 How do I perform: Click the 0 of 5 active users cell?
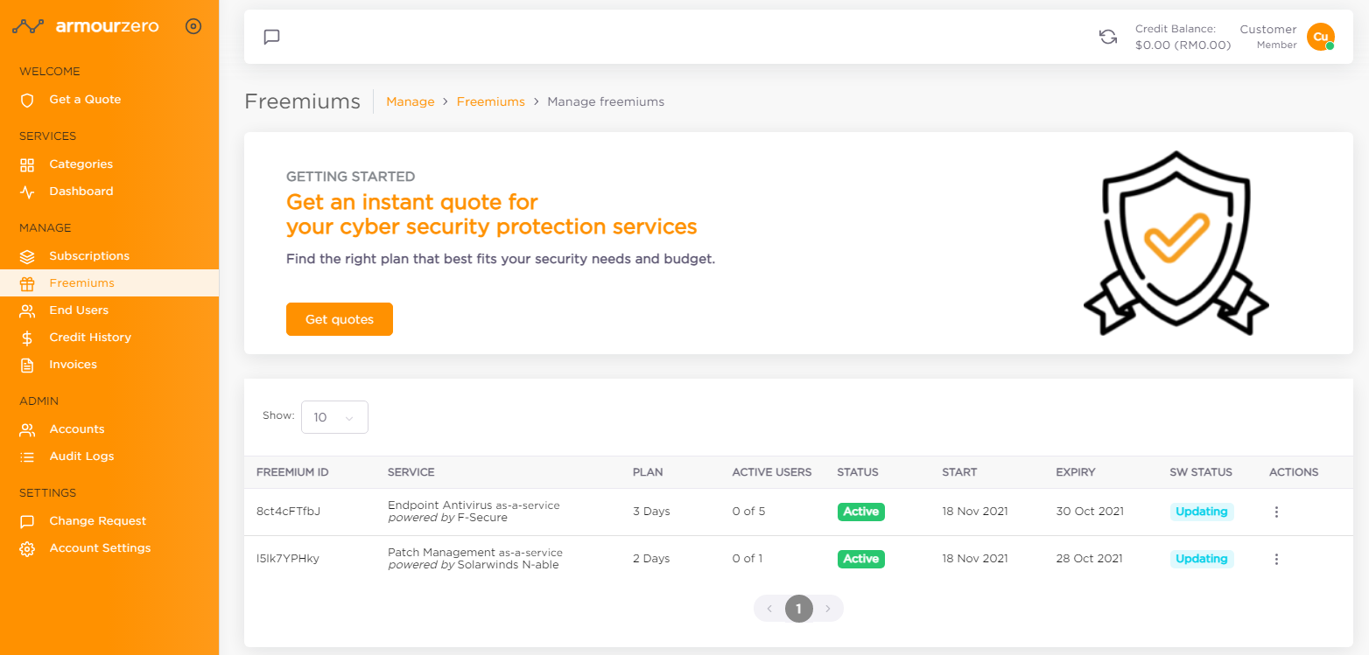(x=749, y=512)
